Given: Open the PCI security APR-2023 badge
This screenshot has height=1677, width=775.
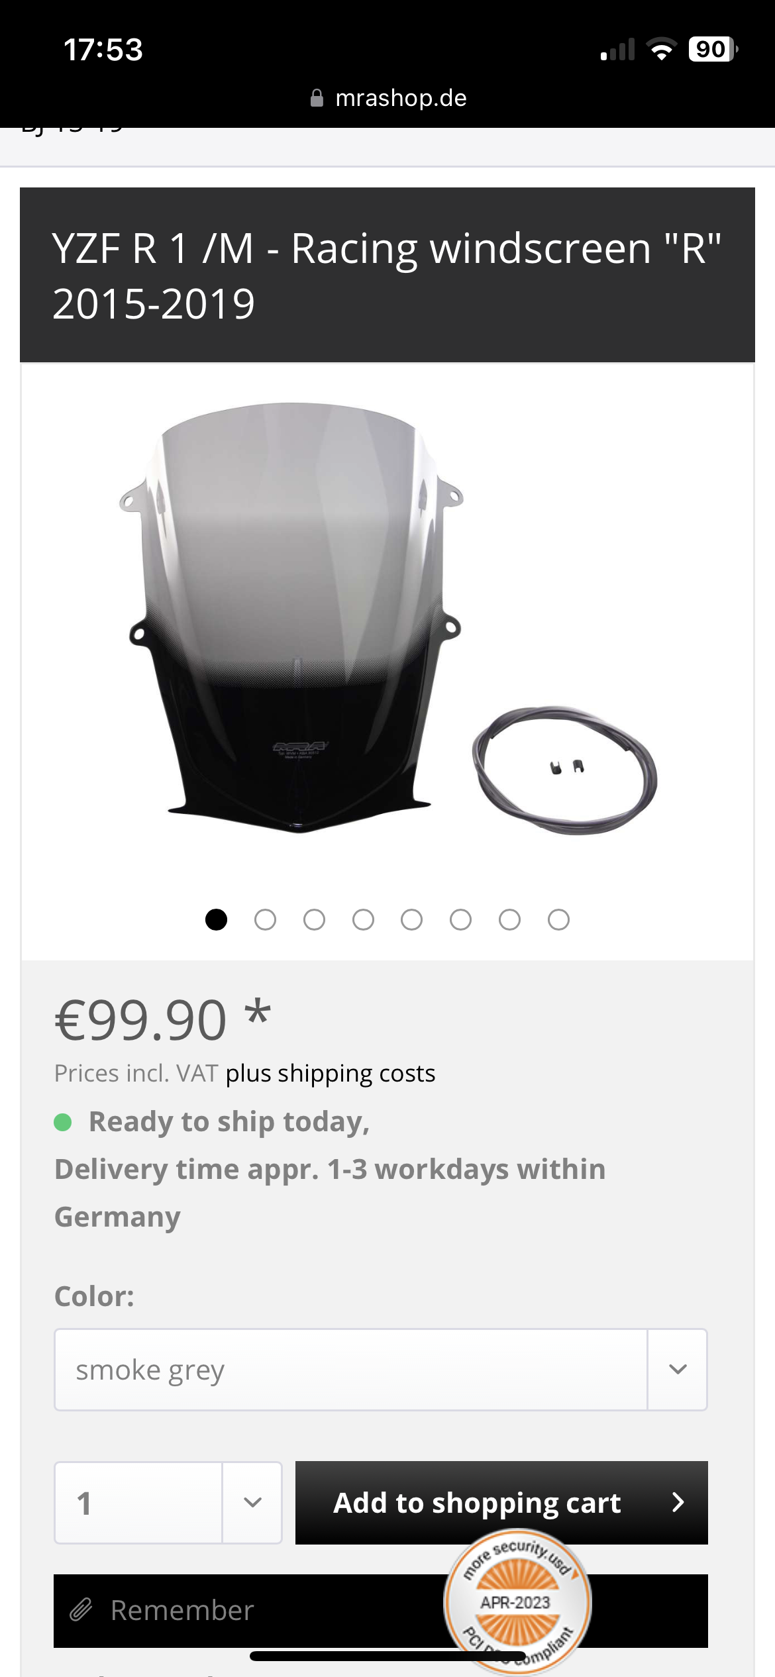Looking at the screenshot, I should 517,1601.
